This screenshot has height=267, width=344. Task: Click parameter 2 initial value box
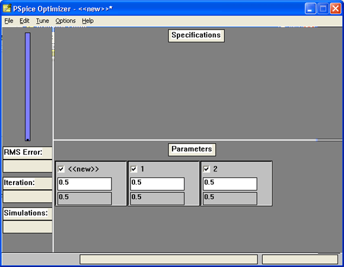click(x=230, y=198)
